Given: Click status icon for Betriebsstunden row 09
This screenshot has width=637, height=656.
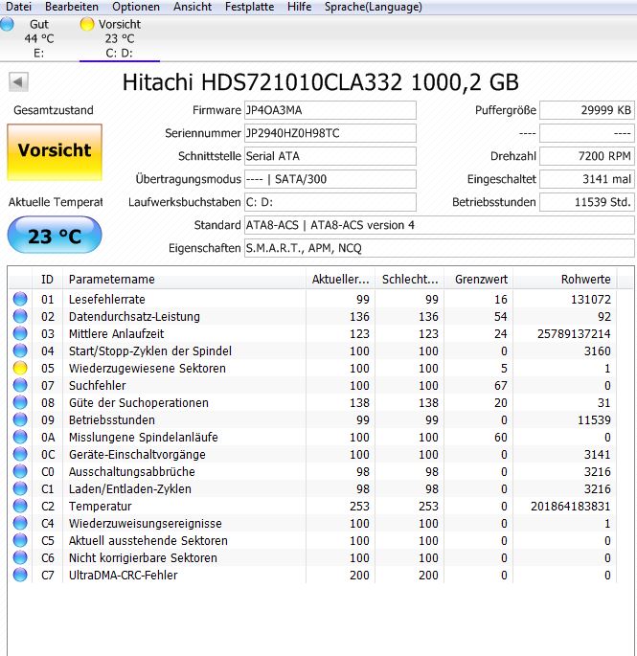Looking at the screenshot, I should click(20, 419).
